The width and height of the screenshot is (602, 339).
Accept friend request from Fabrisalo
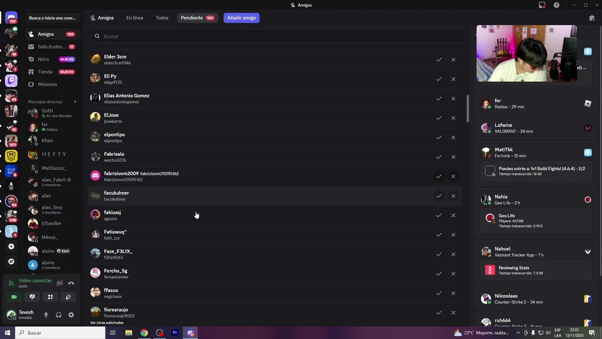[439, 157]
